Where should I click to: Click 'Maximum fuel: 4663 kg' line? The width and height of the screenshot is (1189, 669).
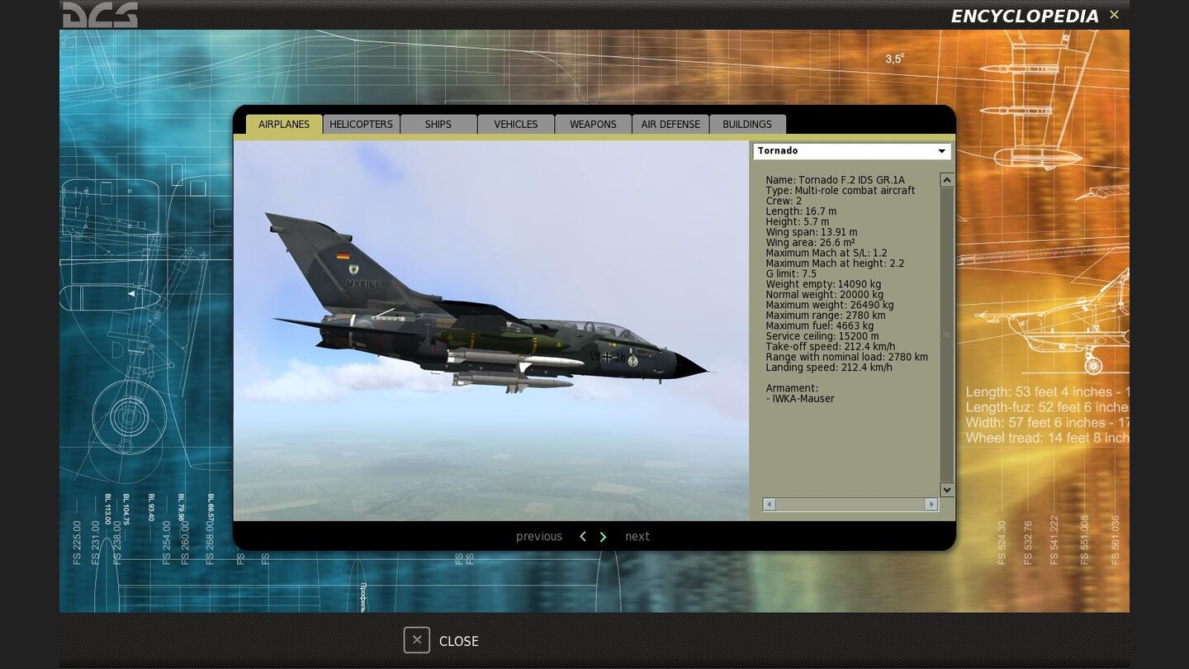pos(819,326)
